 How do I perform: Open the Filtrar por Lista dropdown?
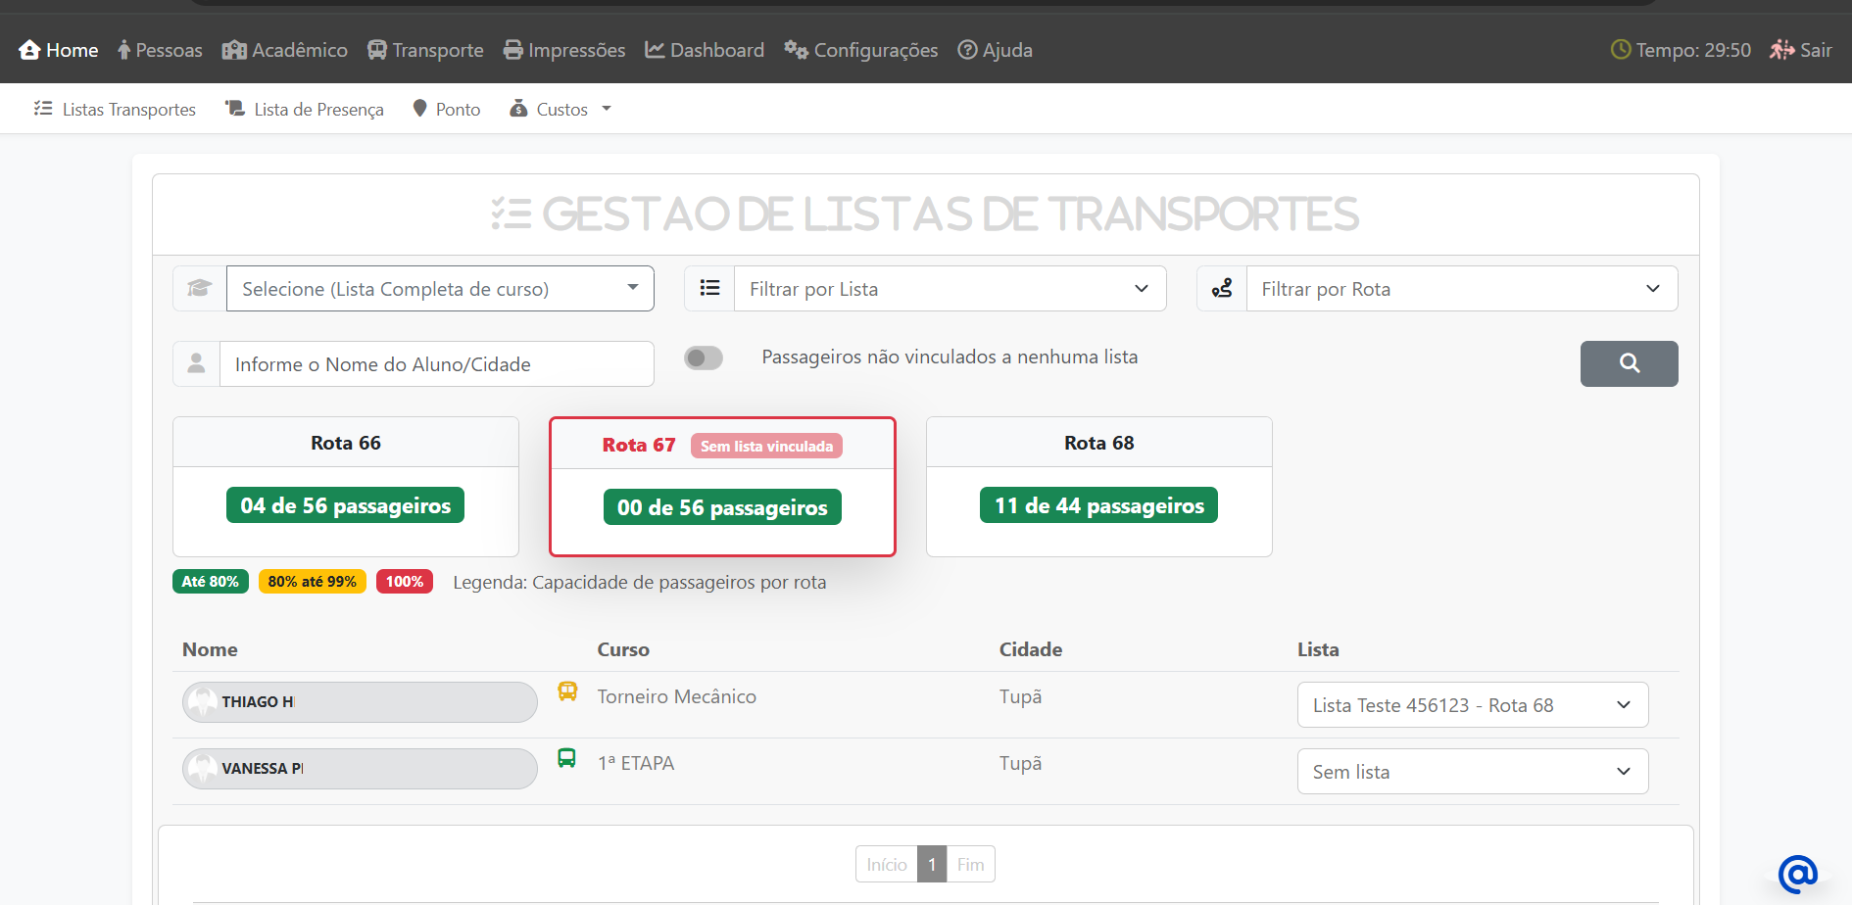click(949, 289)
